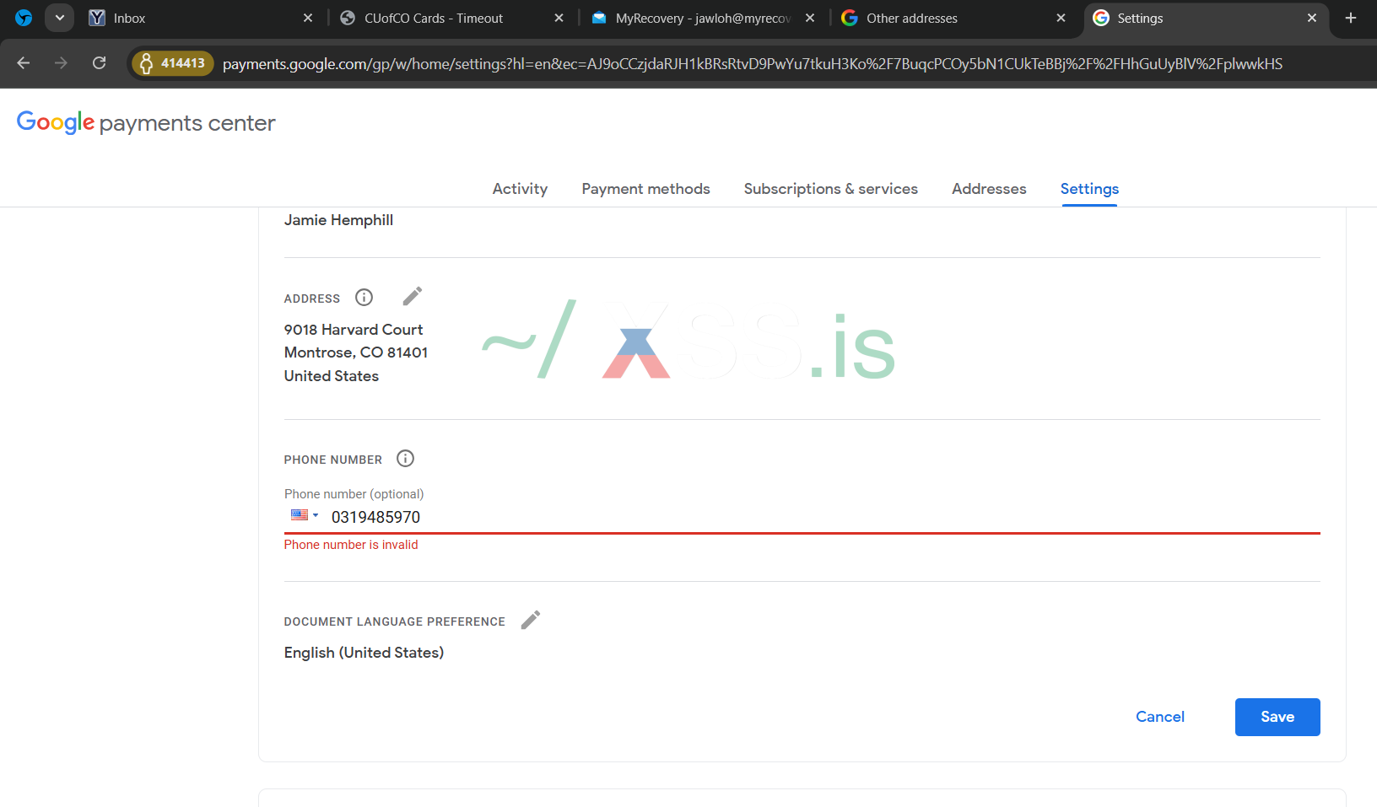Click the info icon next to Address
The height and width of the screenshot is (807, 1377).
[364, 298]
